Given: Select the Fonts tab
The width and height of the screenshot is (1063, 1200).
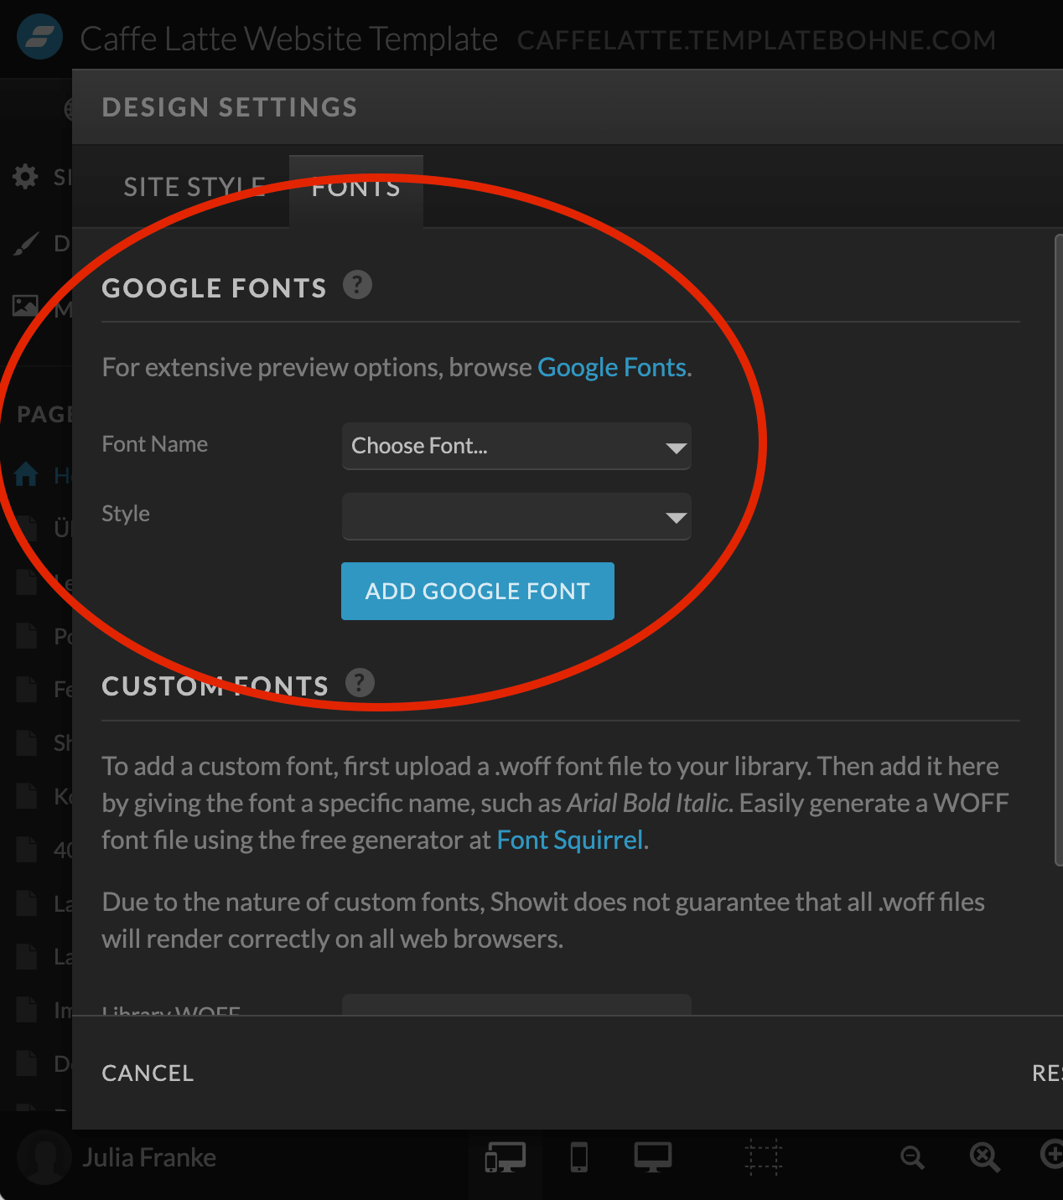Looking at the screenshot, I should coord(356,187).
